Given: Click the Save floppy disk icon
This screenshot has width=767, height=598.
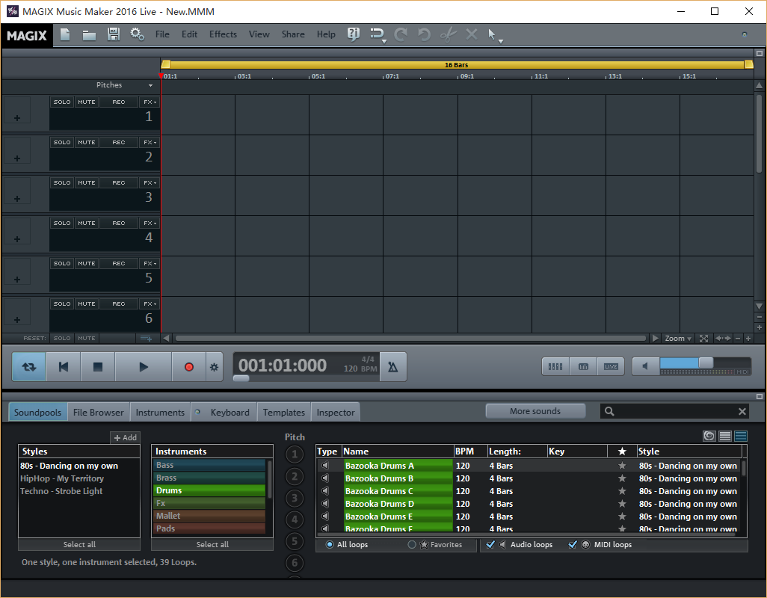Looking at the screenshot, I should tap(114, 34).
